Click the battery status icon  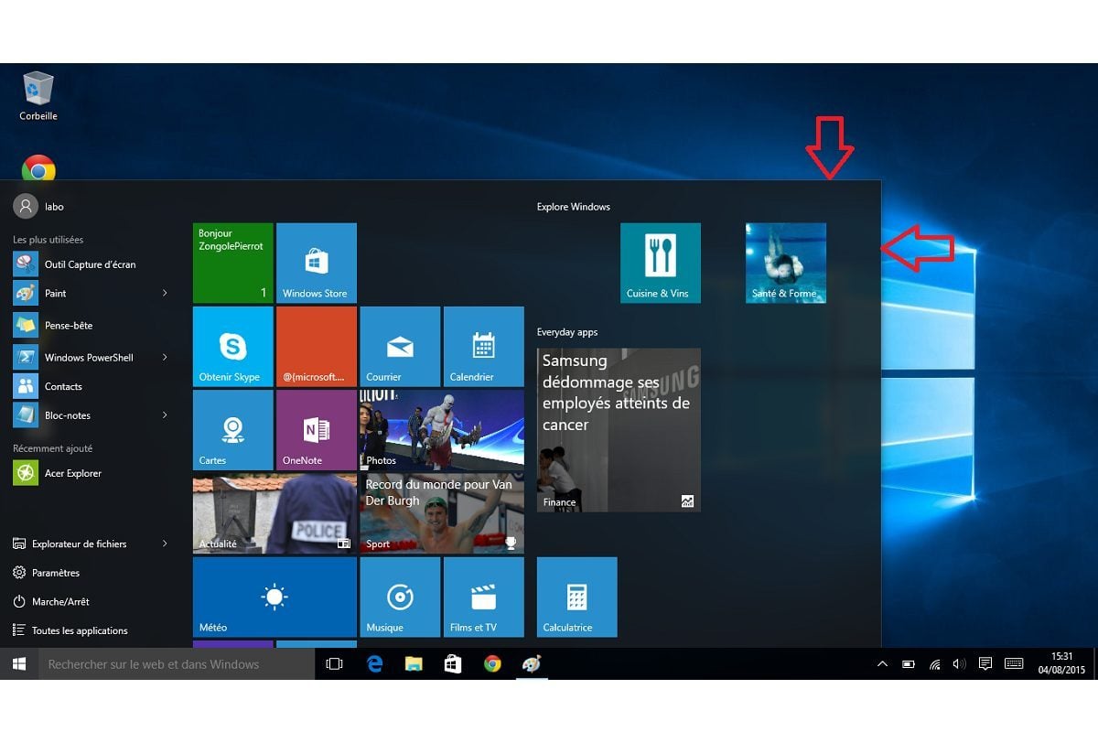click(x=909, y=664)
